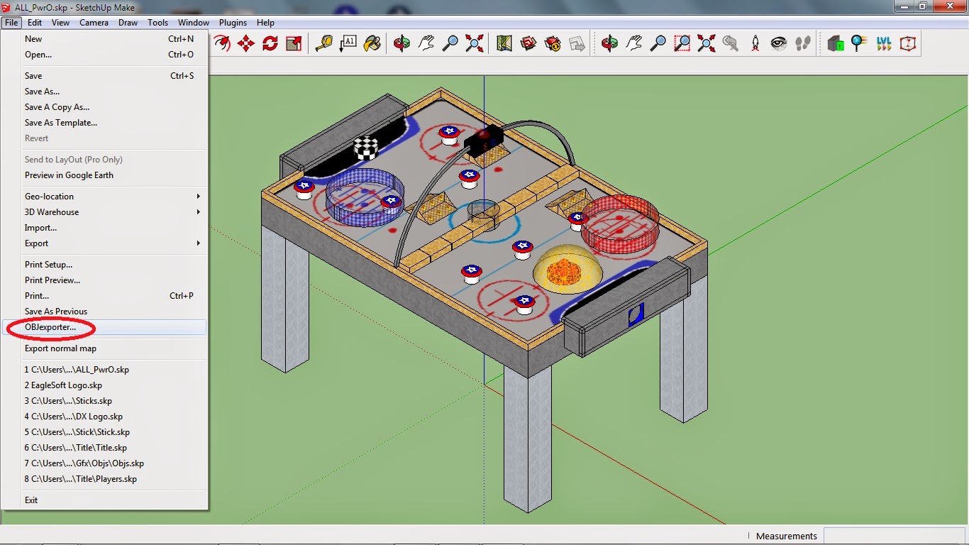Choose Save As Template...

click(x=104, y=123)
